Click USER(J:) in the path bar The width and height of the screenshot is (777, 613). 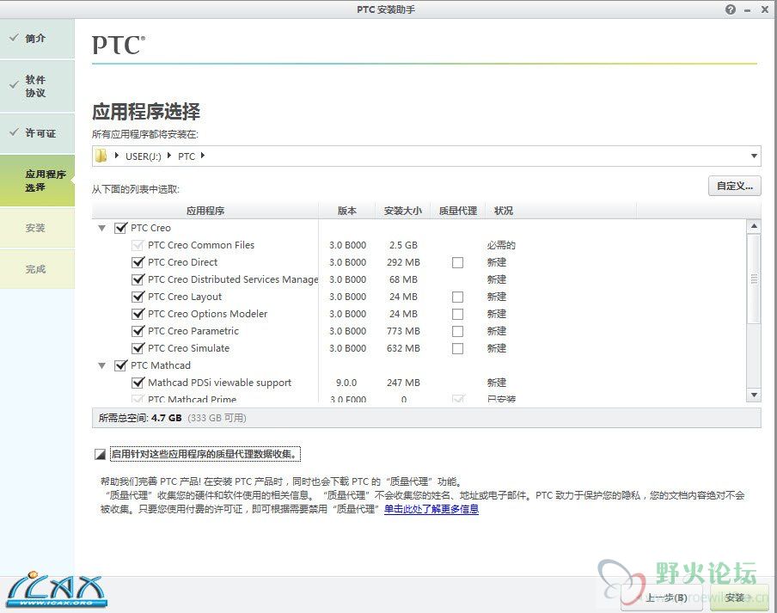click(x=144, y=156)
